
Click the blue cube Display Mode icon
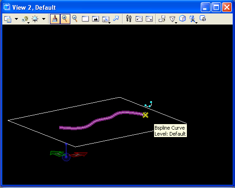click(x=183, y=19)
